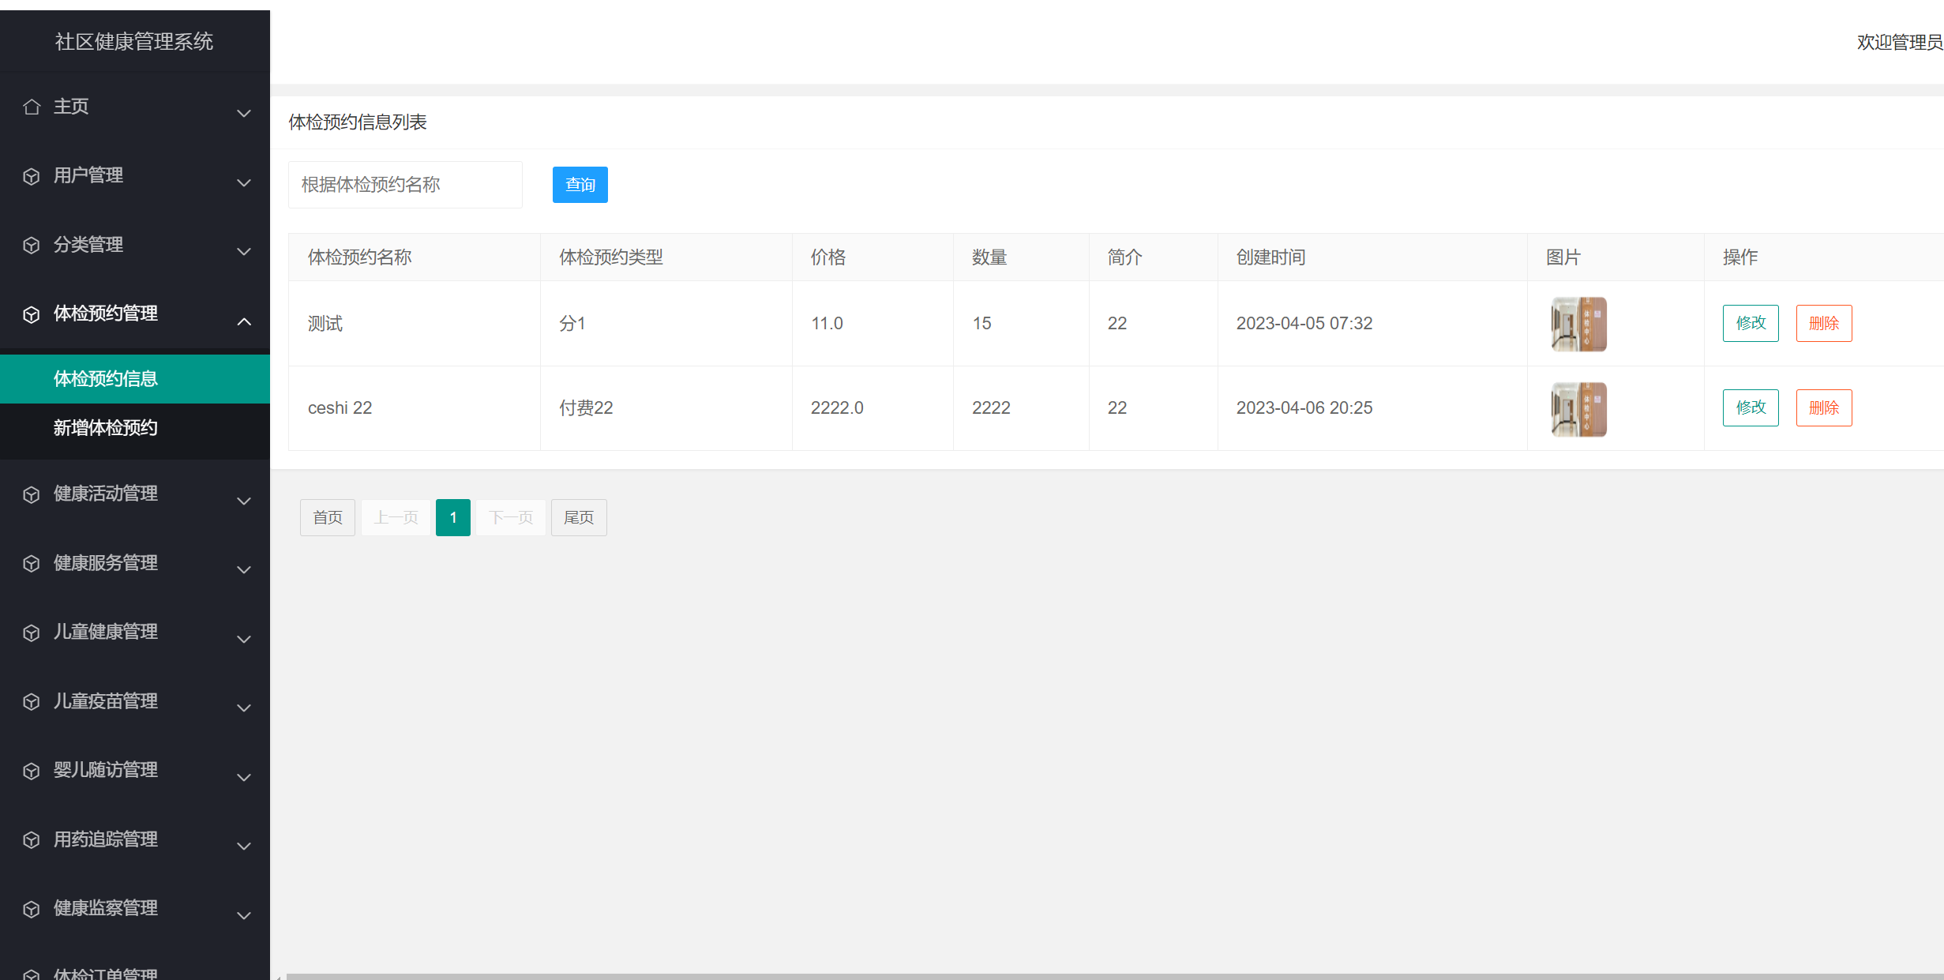This screenshot has width=1944, height=980.
Task: Click the 婴儿随访管理 icon
Action: tap(32, 770)
